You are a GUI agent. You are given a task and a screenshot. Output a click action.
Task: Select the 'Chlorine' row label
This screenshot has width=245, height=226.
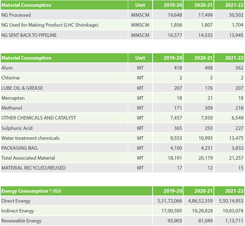[x=11, y=78]
